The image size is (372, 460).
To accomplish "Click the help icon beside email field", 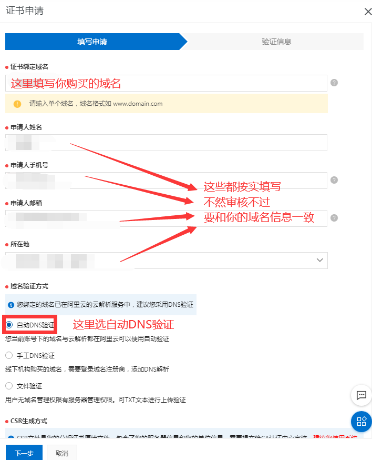I will (334, 218).
